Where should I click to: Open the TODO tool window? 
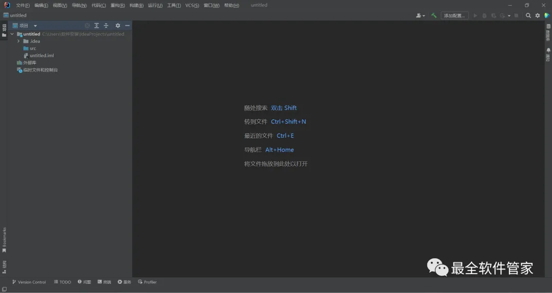pos(62,282)
